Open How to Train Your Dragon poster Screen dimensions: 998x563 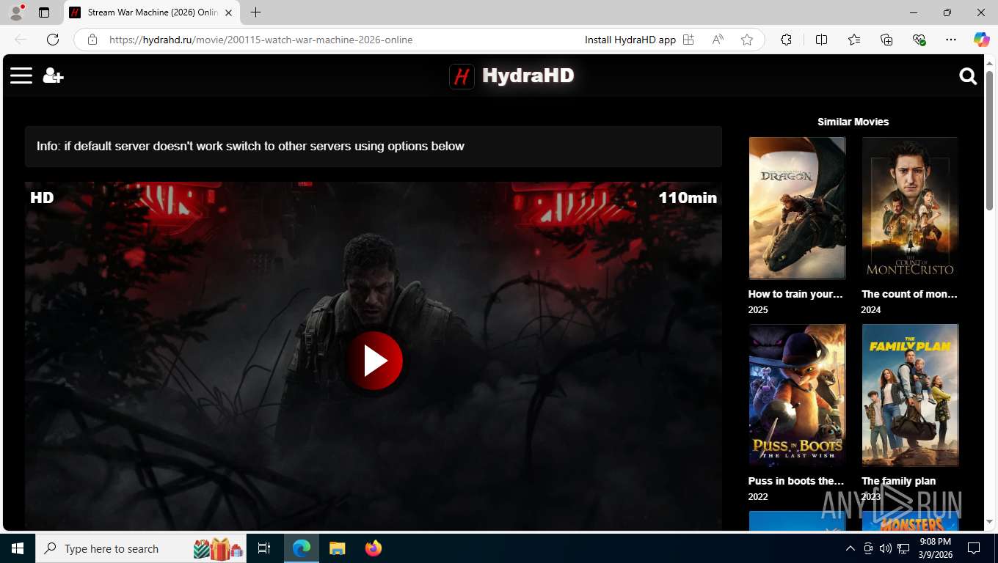[x=797, y=208]
